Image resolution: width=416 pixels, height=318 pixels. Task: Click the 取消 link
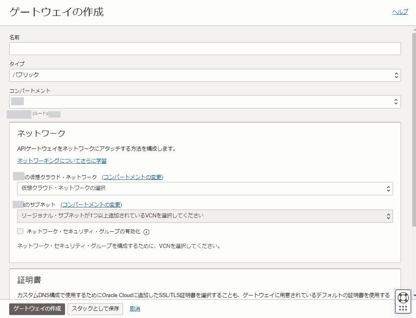(135, 309)
